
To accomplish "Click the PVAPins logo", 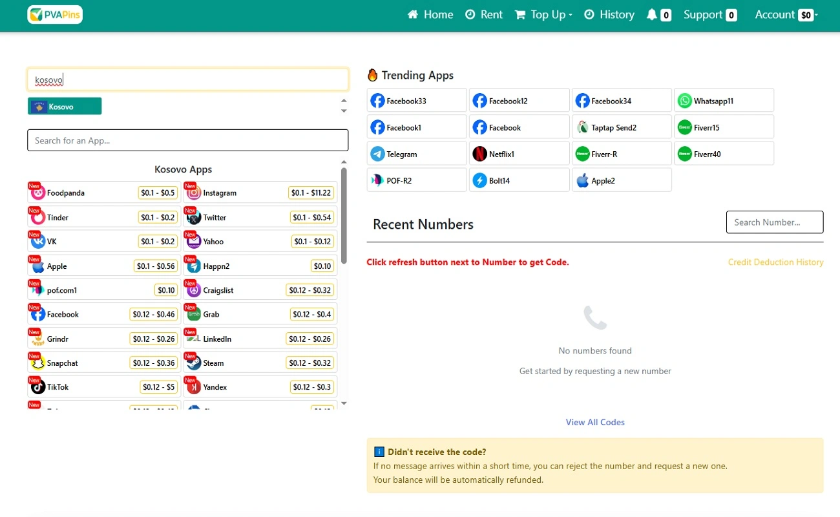I will (x=55, y=14).
